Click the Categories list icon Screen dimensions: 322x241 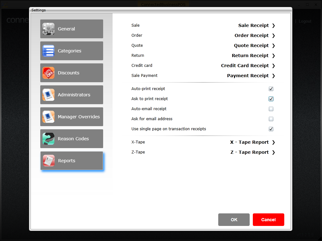48,51
